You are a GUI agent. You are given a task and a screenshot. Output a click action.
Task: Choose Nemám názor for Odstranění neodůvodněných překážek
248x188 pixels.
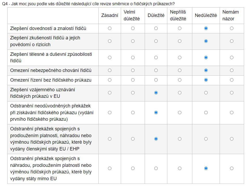[x=232, y=112]
